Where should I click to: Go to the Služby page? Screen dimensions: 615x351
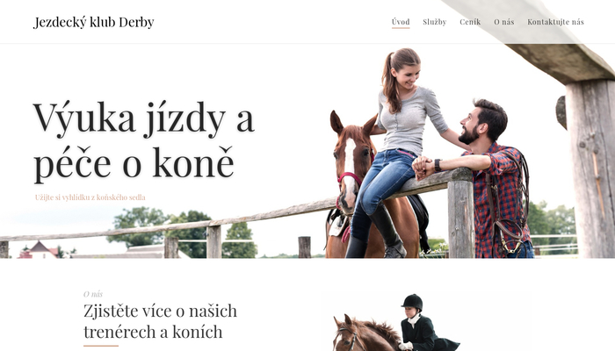435,22
